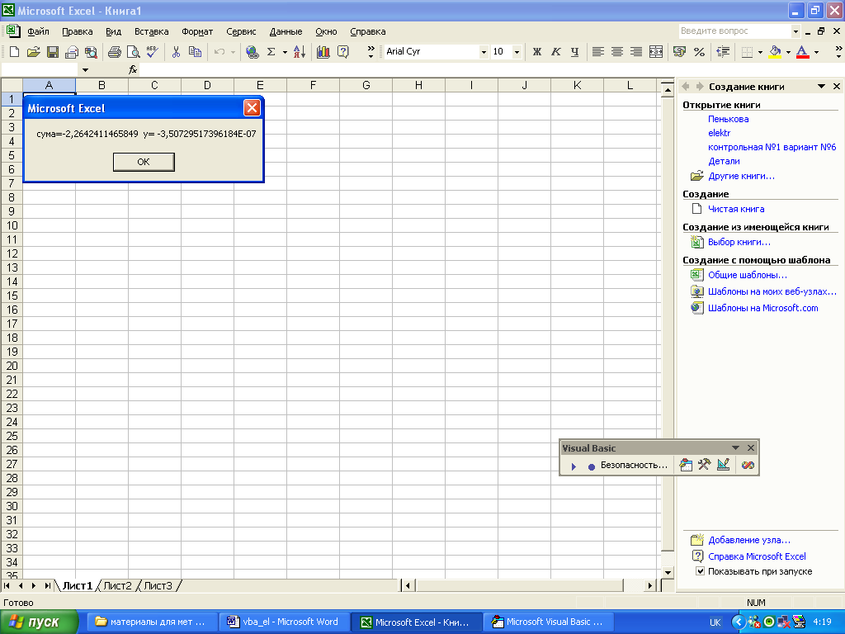Click the Borders icon
Screen dimensions: 845x634
click(x=747, y=52)
